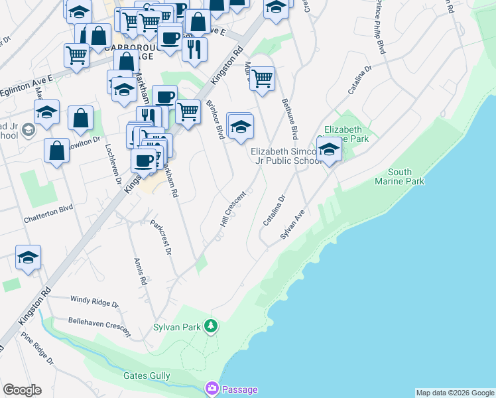The image size is (496, 398).
Task: Click the Annis Rd street label
Action: 141,272
